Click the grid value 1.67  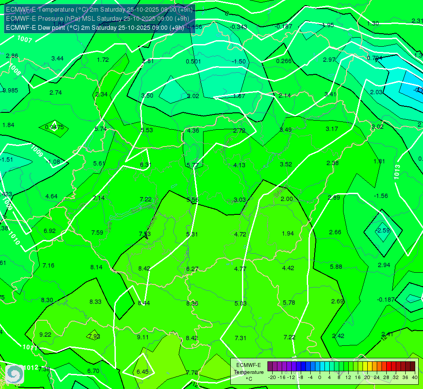click(239, 96)
